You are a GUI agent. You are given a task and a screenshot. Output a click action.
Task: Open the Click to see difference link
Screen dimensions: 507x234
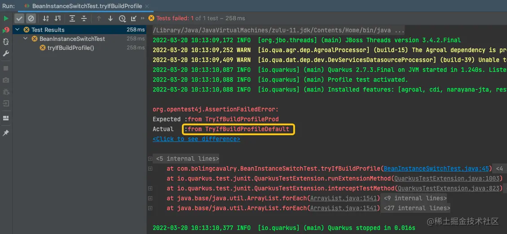(196, 139)
